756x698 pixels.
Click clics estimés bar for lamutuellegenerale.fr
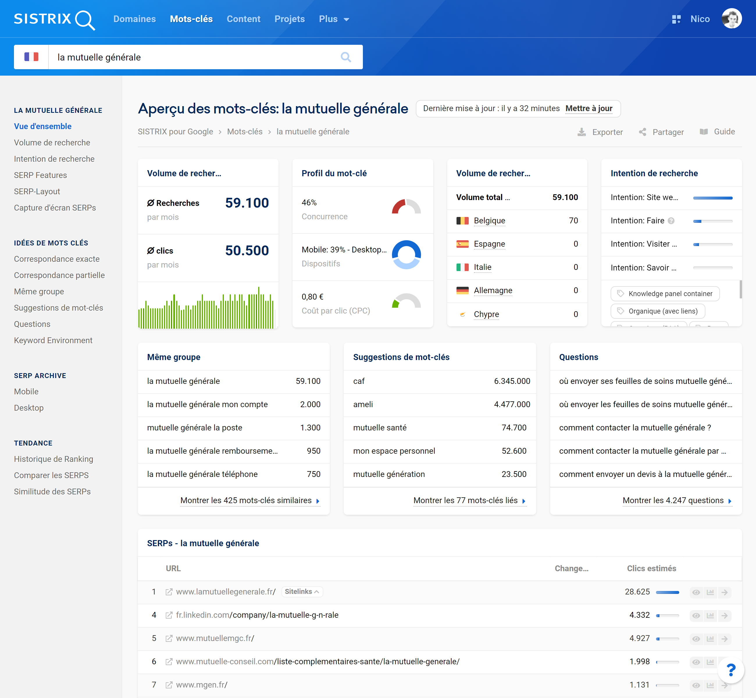667,592
